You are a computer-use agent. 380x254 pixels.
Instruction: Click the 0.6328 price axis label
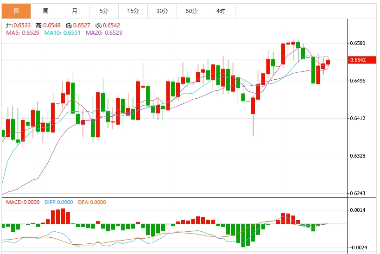point(358,156)
